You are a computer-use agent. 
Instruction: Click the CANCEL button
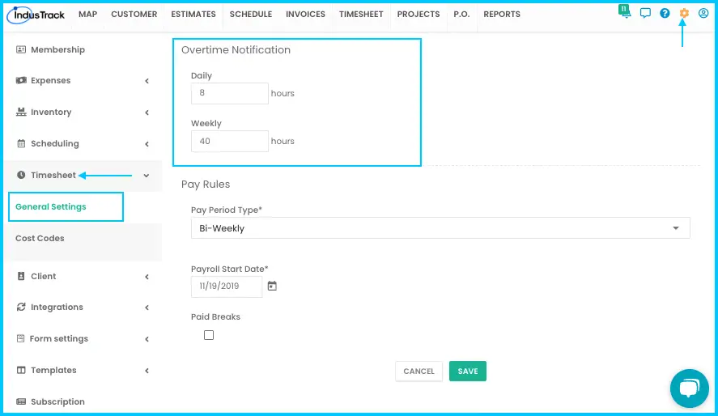click(419, 371)
